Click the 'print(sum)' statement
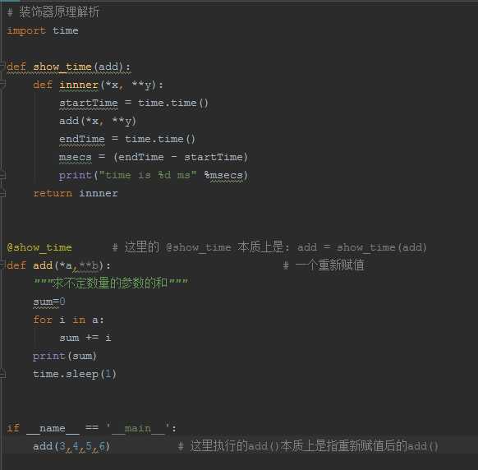 pos(65,356)
